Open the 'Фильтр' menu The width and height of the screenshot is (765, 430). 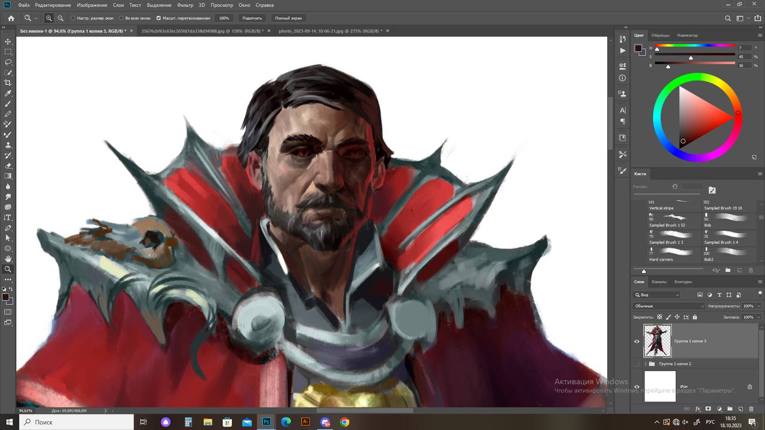click(x=185, y=5)
